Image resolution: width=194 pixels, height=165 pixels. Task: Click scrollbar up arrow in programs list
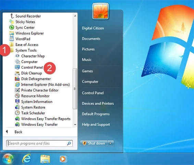click(x=75, y=16)
